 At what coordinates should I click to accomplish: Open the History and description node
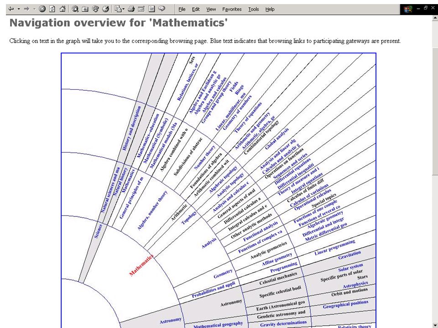click(x=131, y=128)
